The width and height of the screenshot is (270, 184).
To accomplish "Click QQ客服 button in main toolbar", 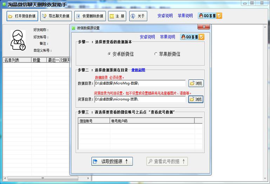I will point(210,16).
